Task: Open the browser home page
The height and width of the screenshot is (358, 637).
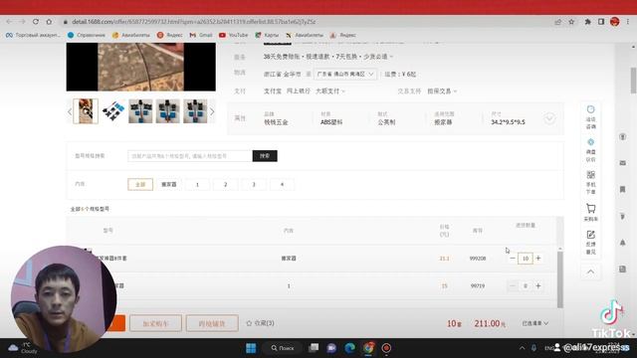Action: click(x=49, y=22)
